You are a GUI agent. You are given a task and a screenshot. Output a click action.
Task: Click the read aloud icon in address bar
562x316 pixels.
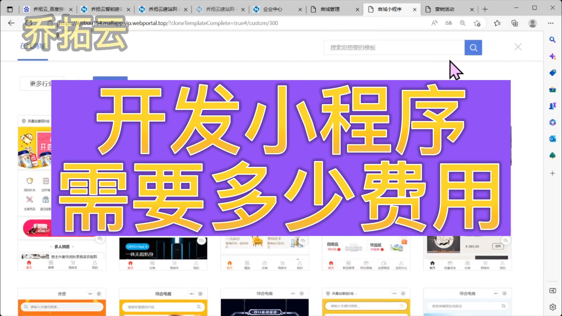(434, 23)
